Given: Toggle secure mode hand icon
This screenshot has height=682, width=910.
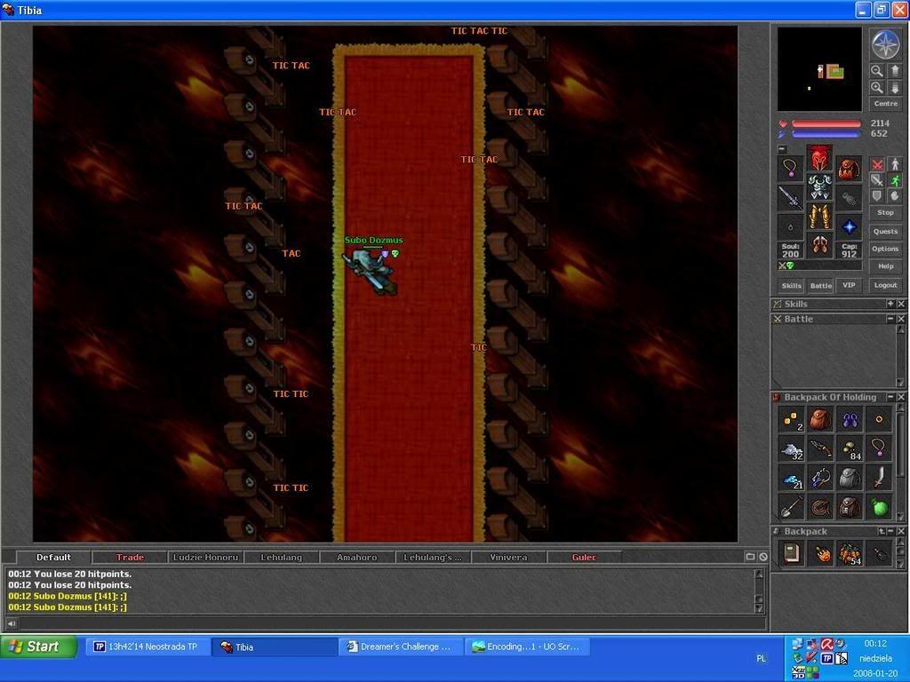Looking at the screenshot, I should 894,196.
